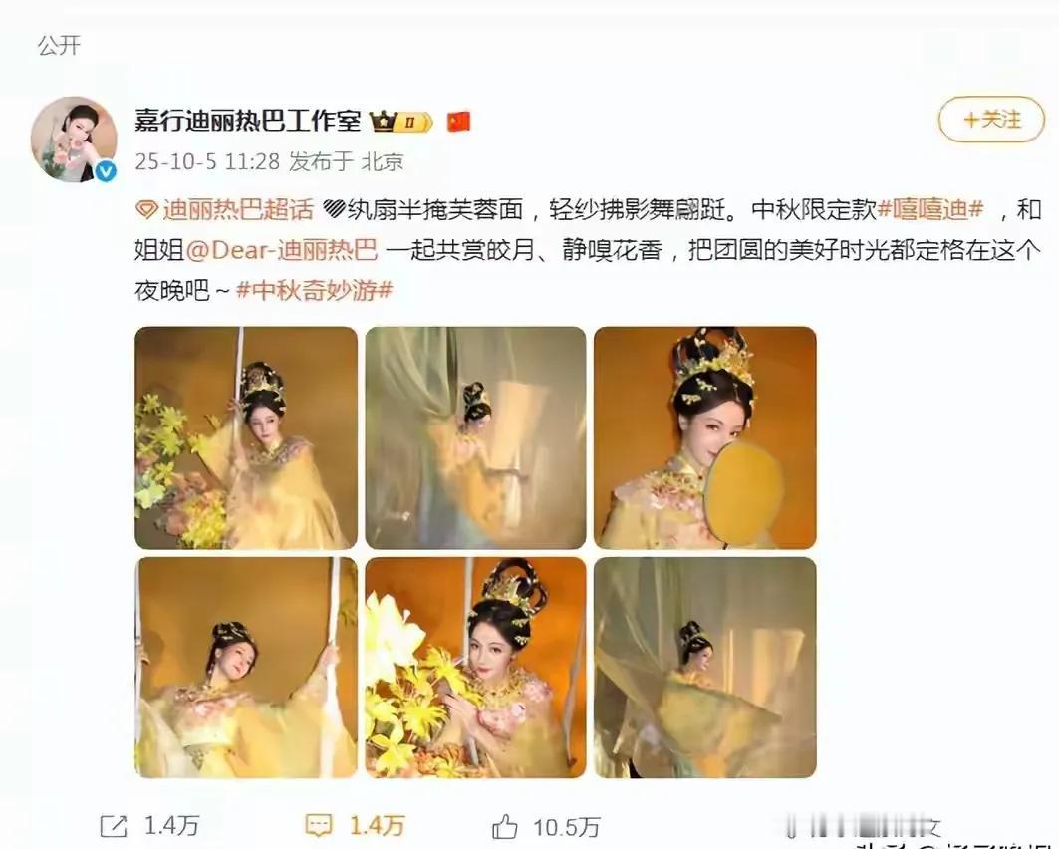Screen dimensions: 1059x849
Task: Click the super topic diamond icon
Action: coord(145,210)
